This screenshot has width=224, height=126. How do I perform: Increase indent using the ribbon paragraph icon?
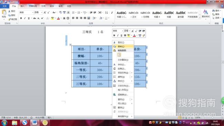[94, 12]
